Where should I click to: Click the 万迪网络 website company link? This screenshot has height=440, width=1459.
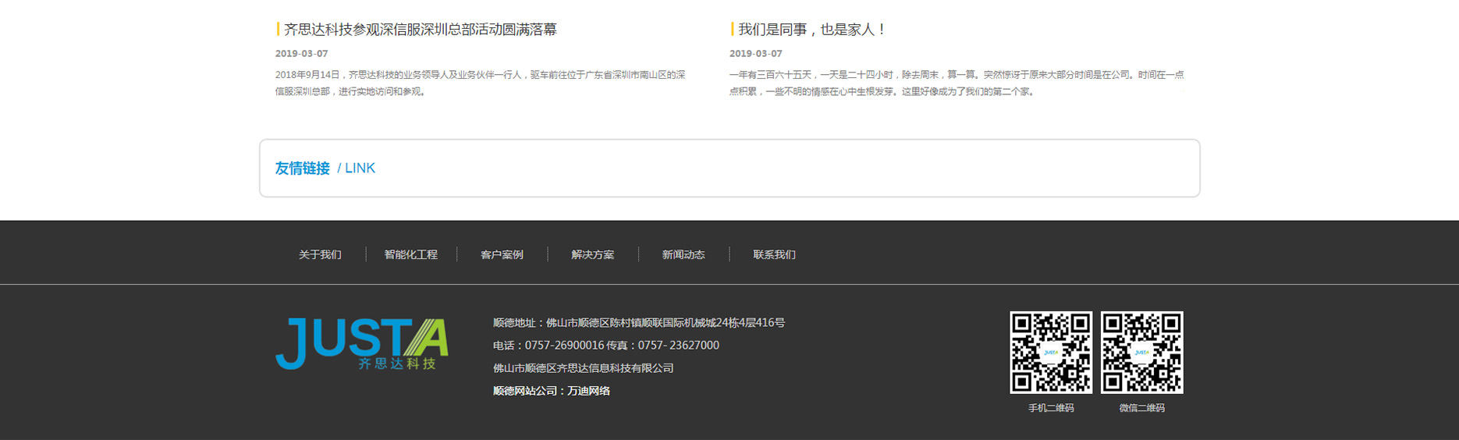589,391
